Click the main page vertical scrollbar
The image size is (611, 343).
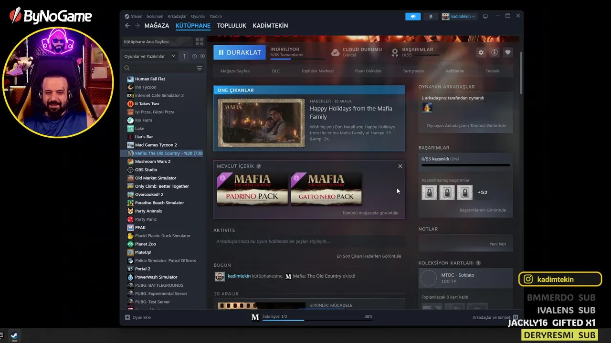tap(521, 72)
